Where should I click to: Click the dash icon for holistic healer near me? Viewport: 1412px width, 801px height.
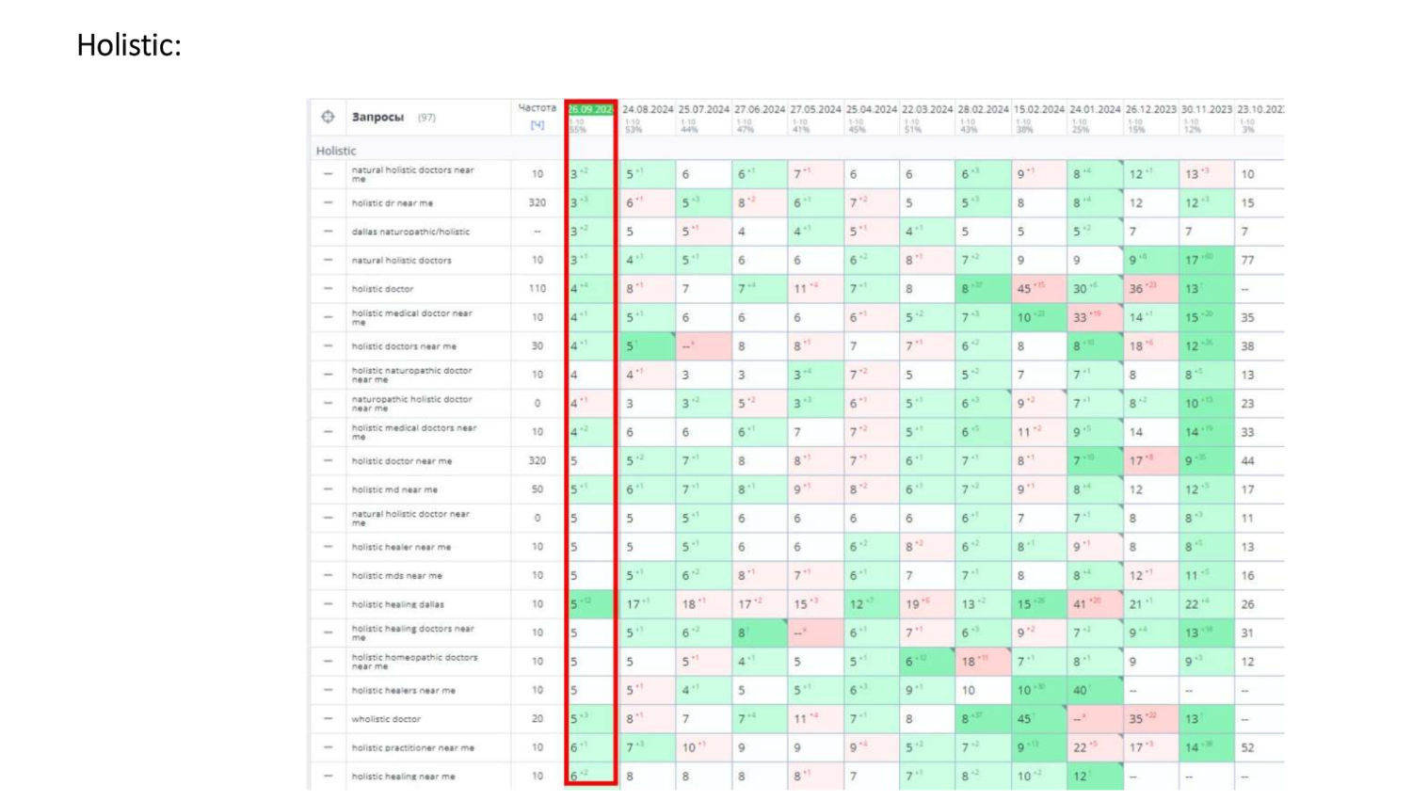tap(328, 547)
